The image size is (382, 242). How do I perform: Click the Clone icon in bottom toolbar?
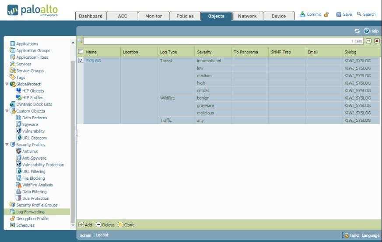[120, 225]
